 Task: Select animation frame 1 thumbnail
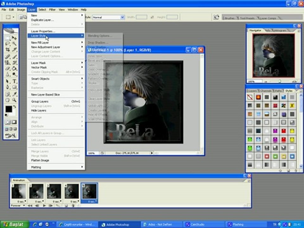click(19, 191)
